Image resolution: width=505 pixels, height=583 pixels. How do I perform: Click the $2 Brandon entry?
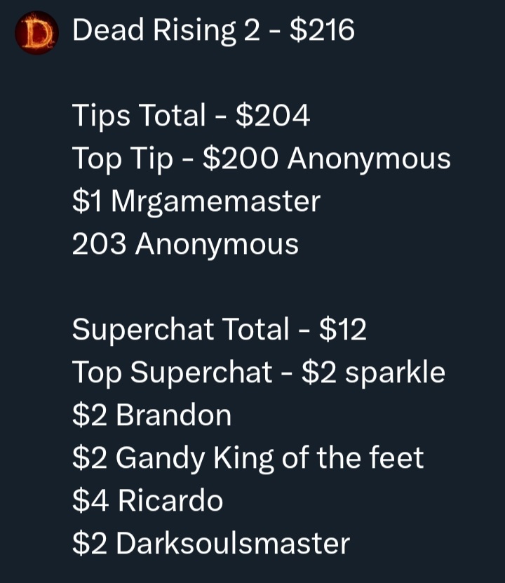pyautogui.click(x=152, y=415)
